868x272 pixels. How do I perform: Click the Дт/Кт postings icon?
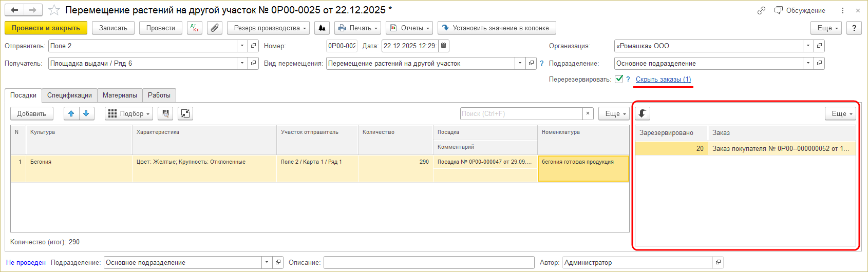tap(195, 28)
